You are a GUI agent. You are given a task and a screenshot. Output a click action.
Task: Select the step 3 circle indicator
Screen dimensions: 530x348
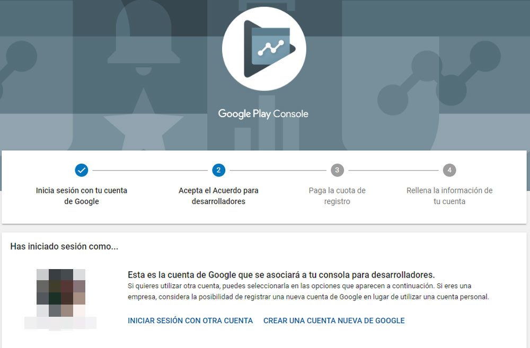coord(338,170)
